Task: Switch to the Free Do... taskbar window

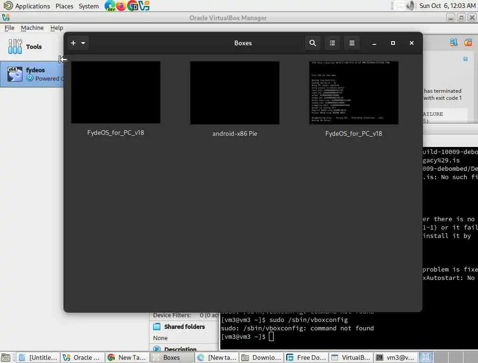Action: 306,357
